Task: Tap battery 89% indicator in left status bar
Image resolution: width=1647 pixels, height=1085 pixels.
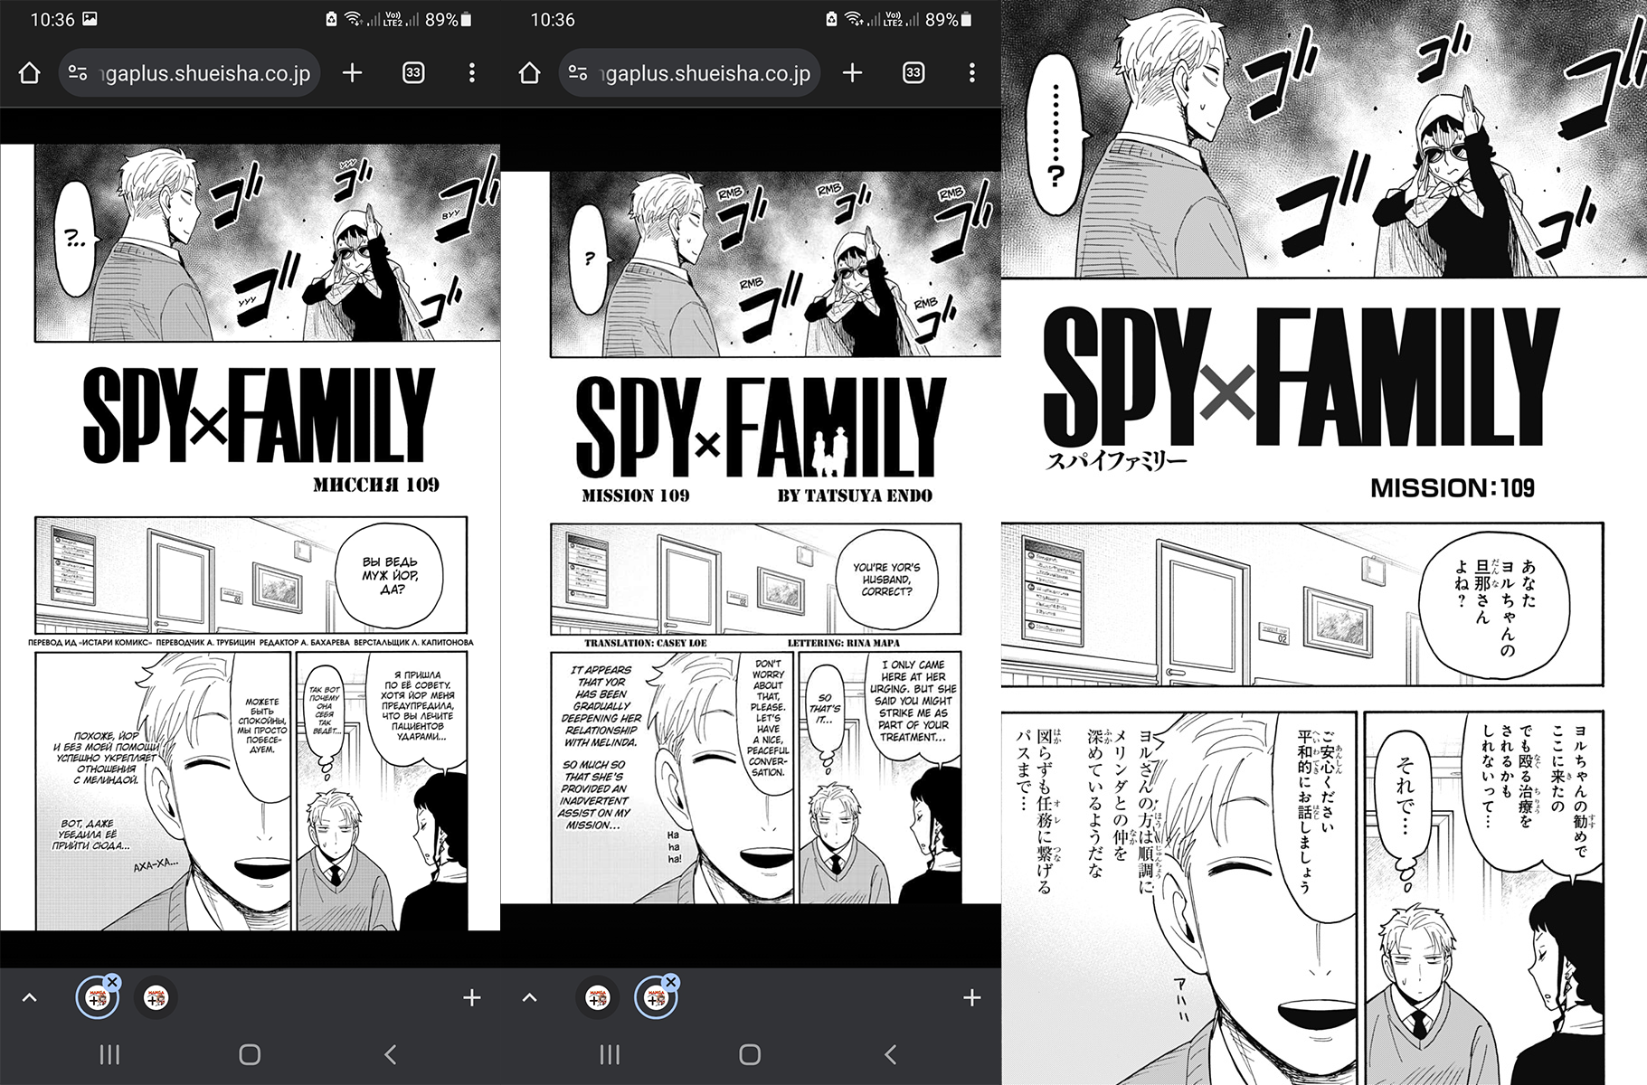Action: coord(448,19)
